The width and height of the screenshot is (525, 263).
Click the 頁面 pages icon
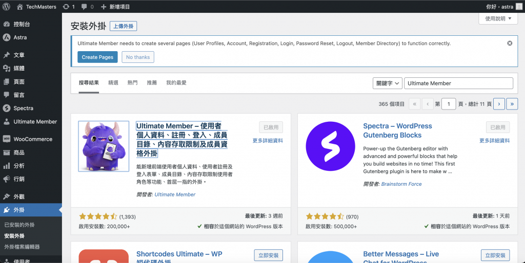click(x=6, y=81)
